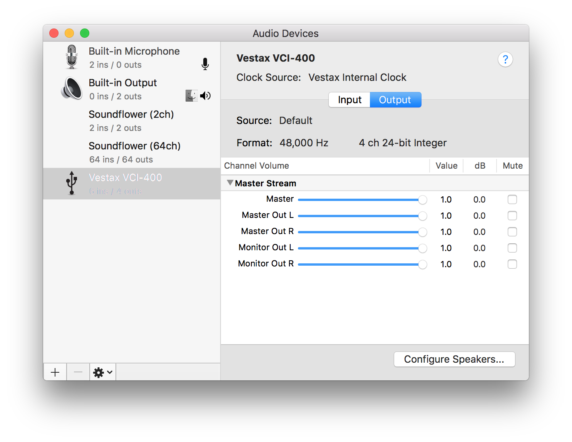This screenshot has width=572, height=442.
Task: Click the default output speaker volume indicator
Action: coord(206,95)
